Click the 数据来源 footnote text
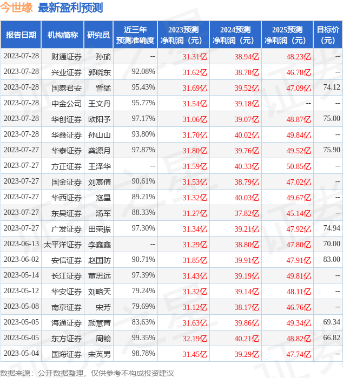This screenshot has height=378, width=343. coord(87,374)
